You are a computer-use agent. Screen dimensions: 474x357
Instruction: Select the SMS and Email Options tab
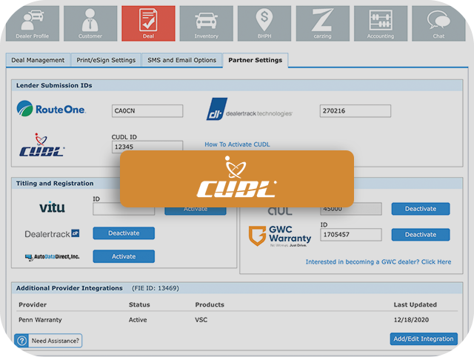coord(181,61)
